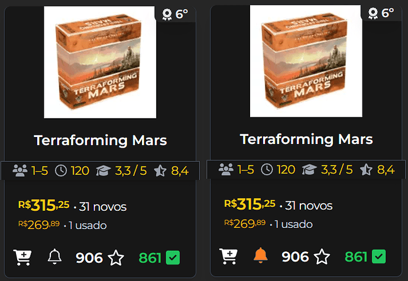
Task: Enable price alert bell on left card
Action: tap(54, 257)
